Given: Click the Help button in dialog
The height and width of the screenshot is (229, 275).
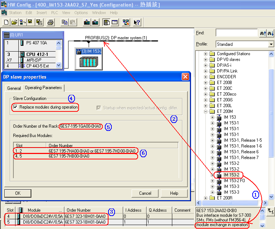Looking at the screenshot, I should click(x=174, y=193).
